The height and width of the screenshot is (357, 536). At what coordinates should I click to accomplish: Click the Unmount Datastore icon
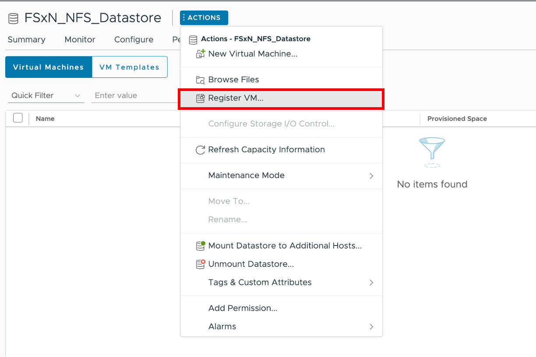pos(200,264)
